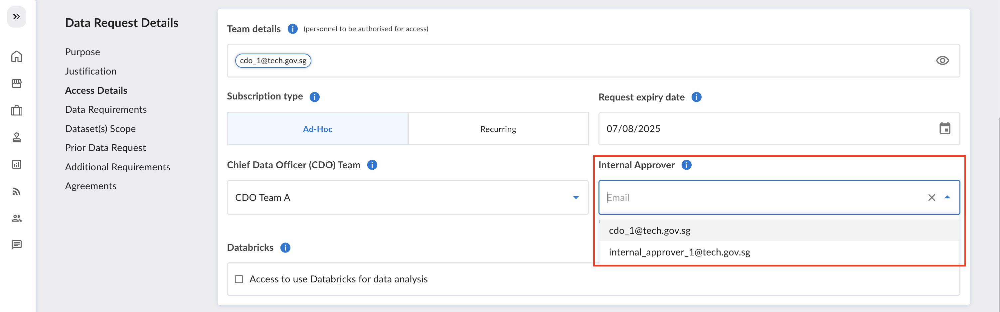Open the storefront marketplace icon
The width and height of the screenshot is (1000, 312).
point(16,83)
